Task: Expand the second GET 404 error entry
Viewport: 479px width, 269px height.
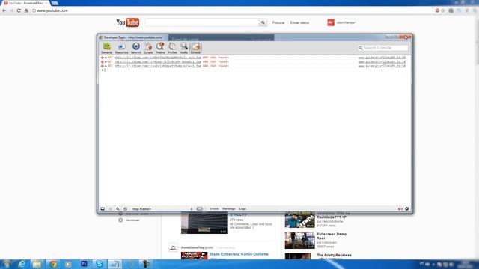Action: [106, 61]
